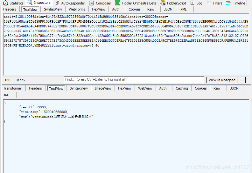Click the format=json&version=v1.46 text

click(x=75, y=46)
